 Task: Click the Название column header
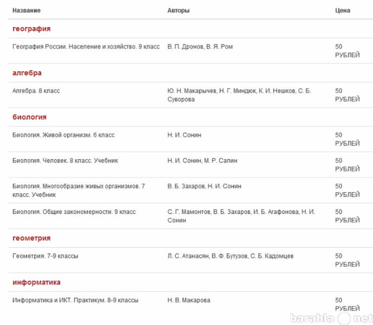[27, 10]
